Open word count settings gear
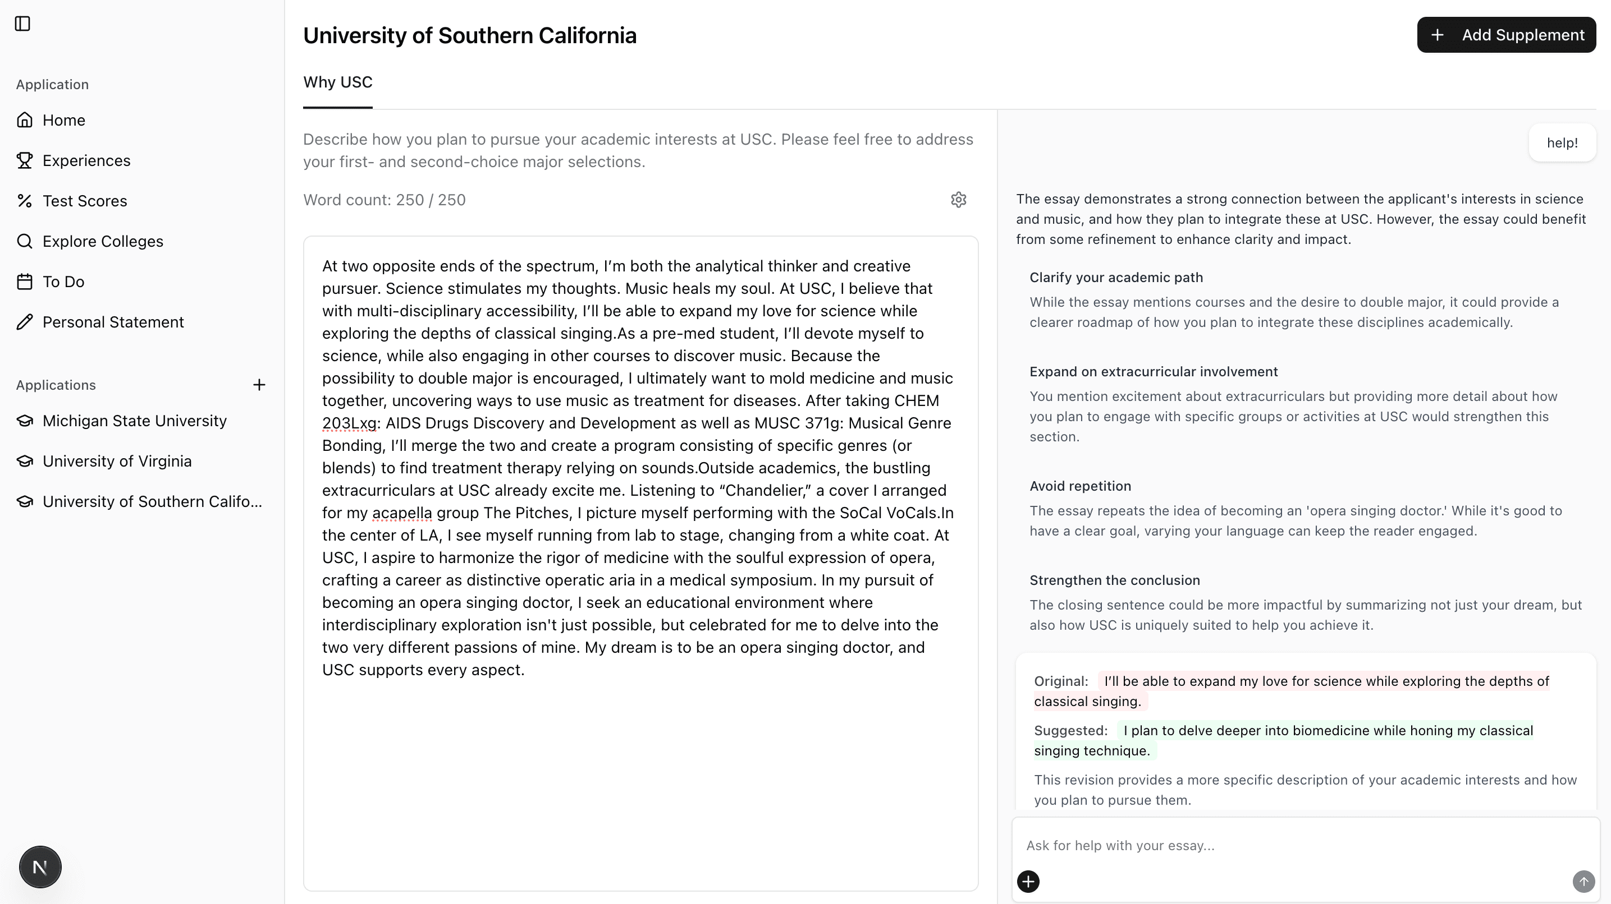Screen dimensions: 1611x904 [958, 200]
